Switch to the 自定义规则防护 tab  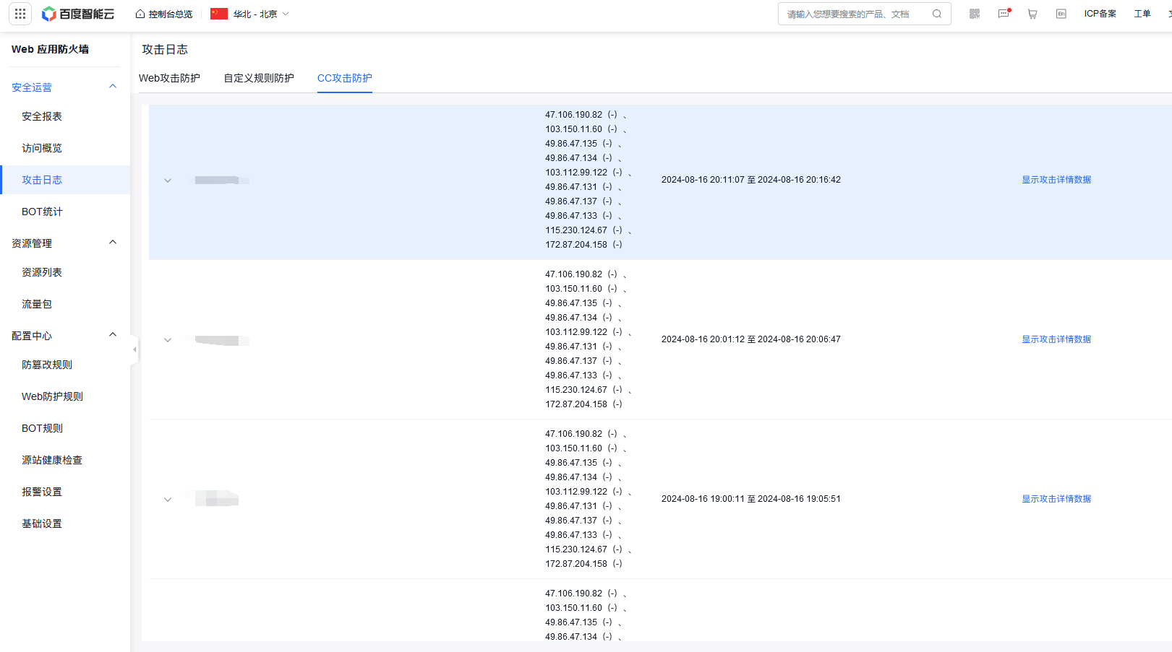[259, 78]
